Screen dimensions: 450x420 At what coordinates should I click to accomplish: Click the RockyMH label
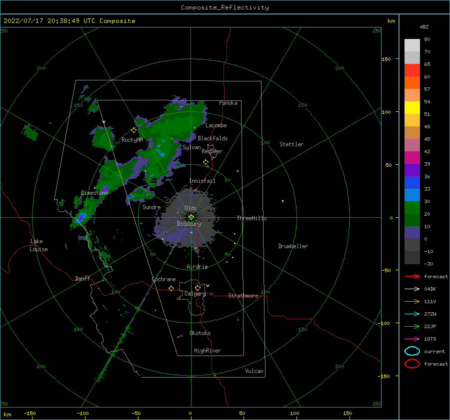132,140
